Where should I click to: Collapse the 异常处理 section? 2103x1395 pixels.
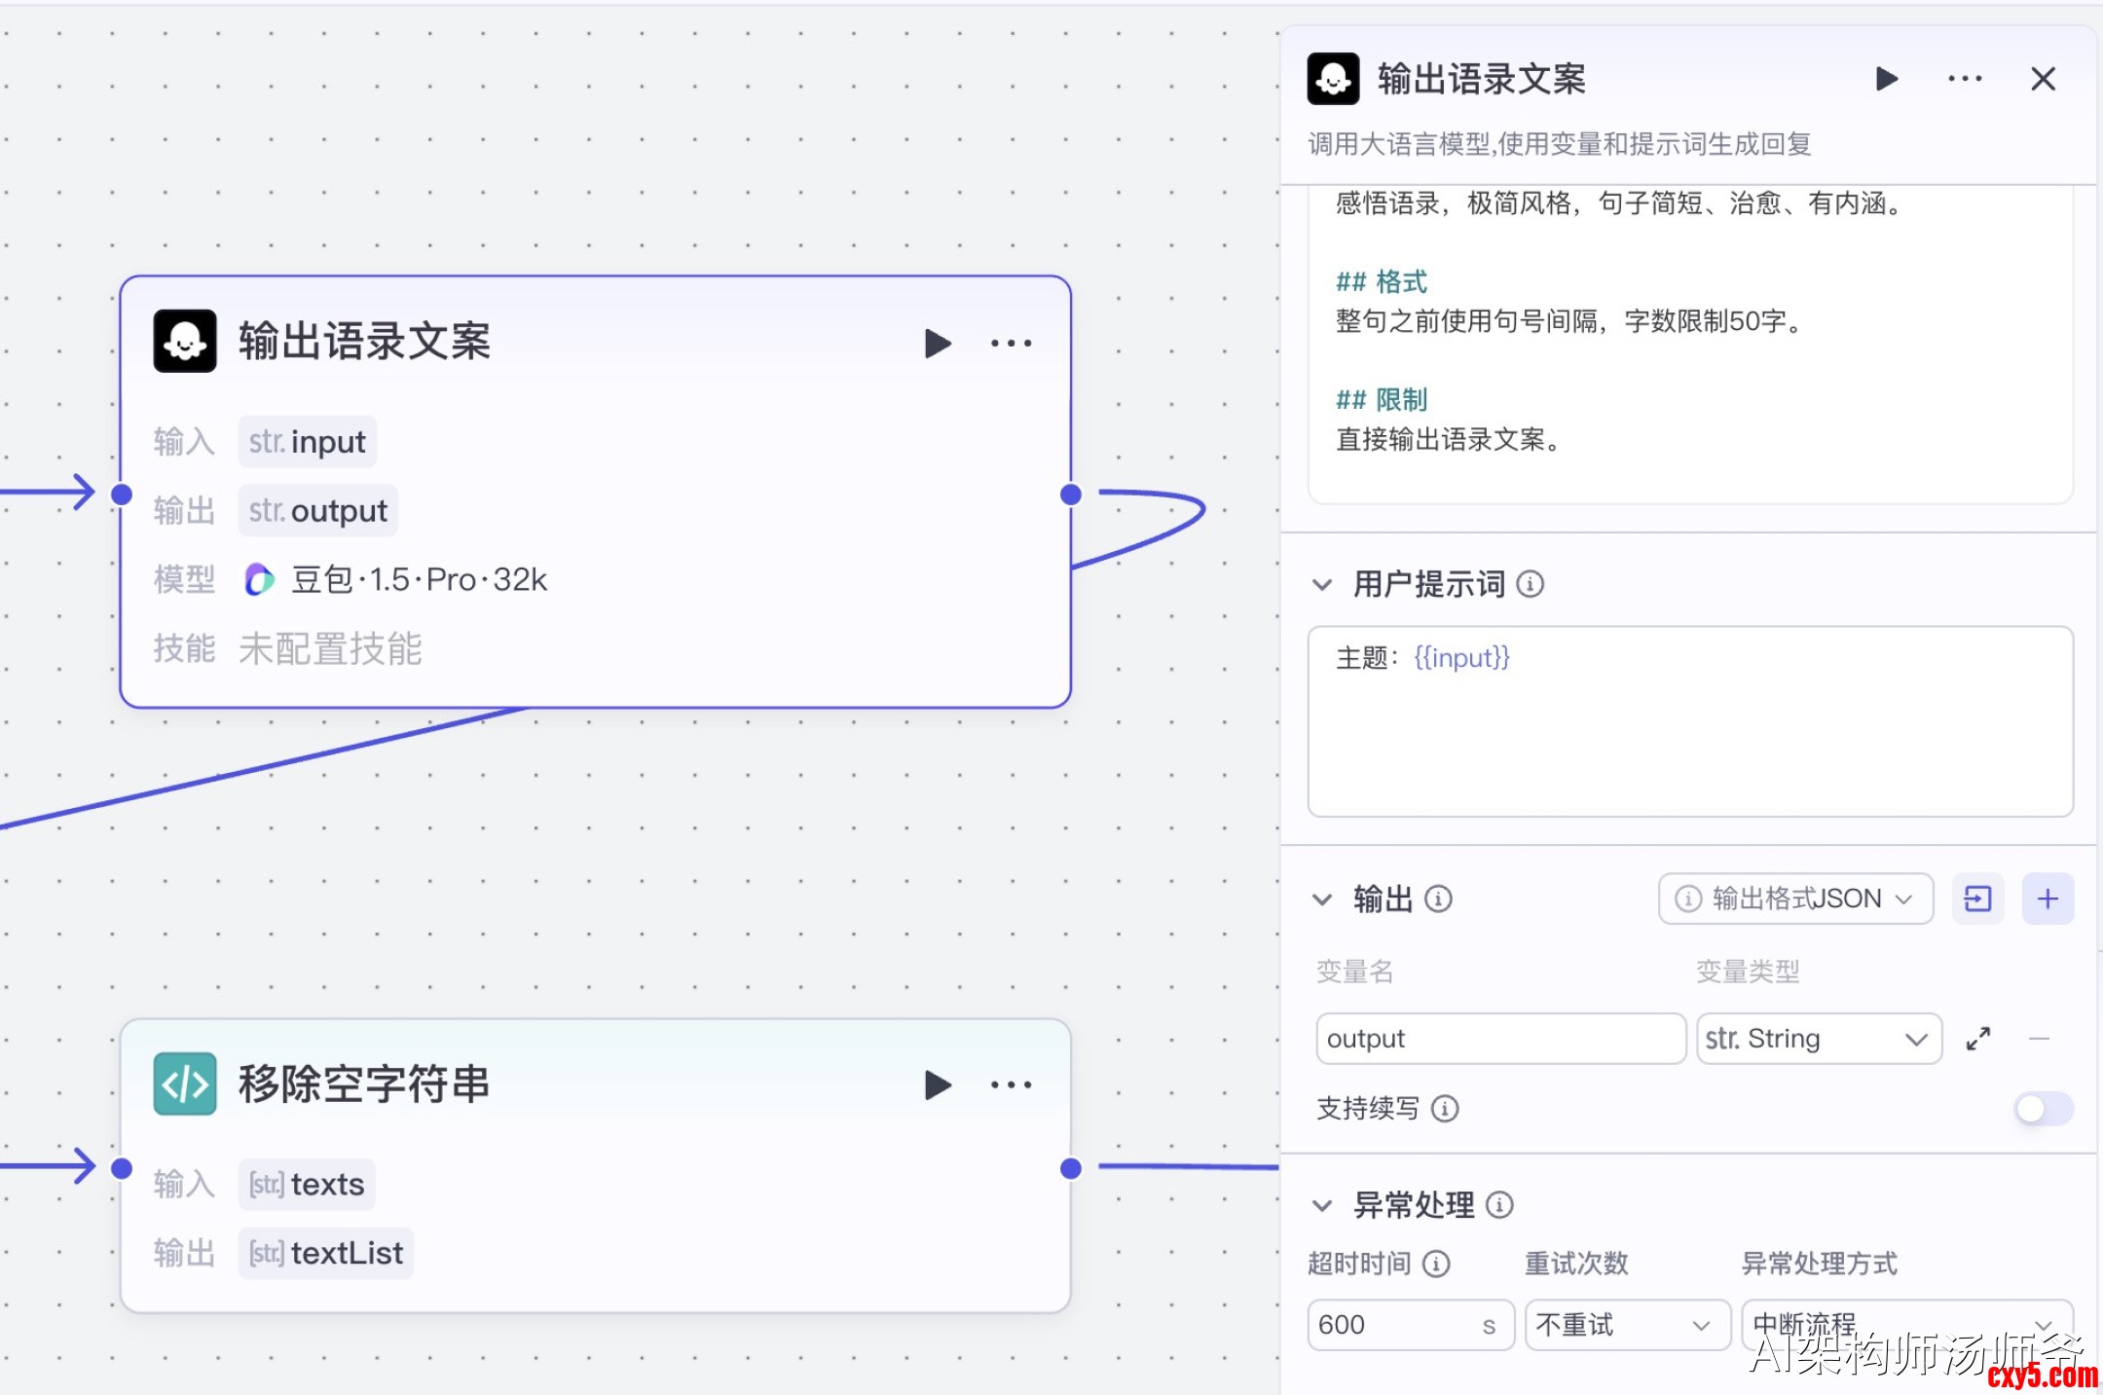pyautogui.click(x=1322, y=1205)
